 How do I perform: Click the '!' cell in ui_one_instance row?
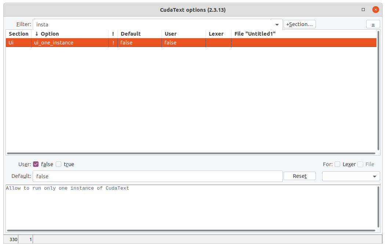(113, 43)
